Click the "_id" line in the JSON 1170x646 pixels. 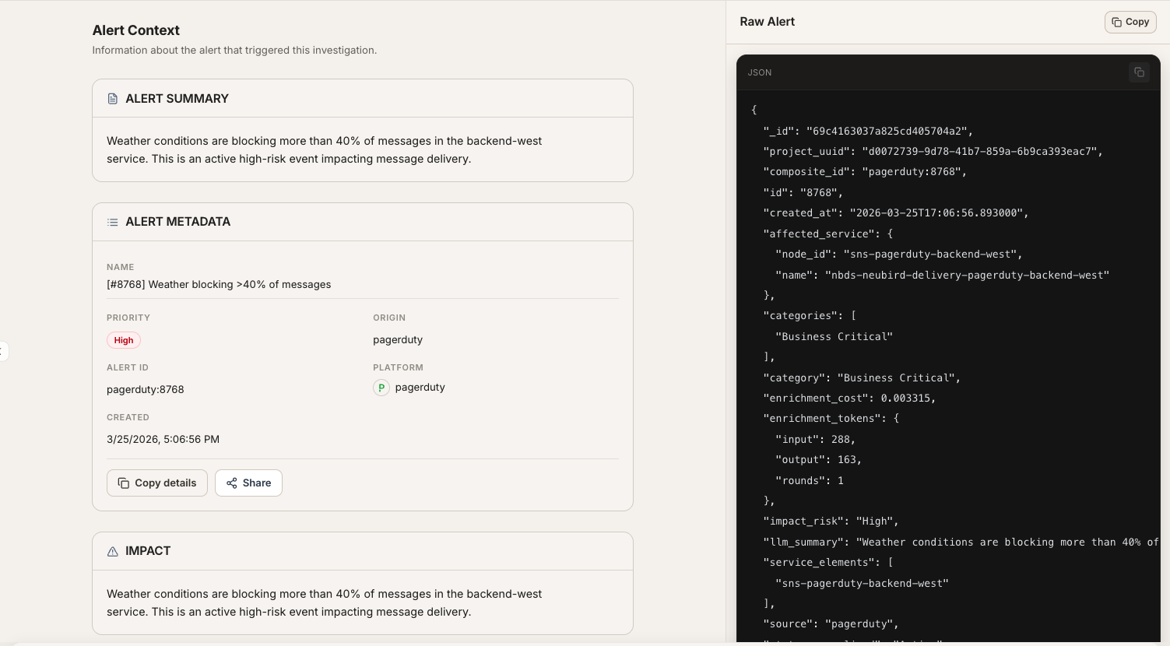point(868,131)
